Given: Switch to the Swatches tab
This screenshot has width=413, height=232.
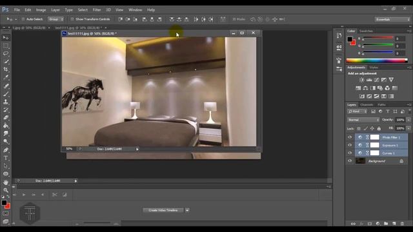Looking at the screenshot, I should (366, 31).
